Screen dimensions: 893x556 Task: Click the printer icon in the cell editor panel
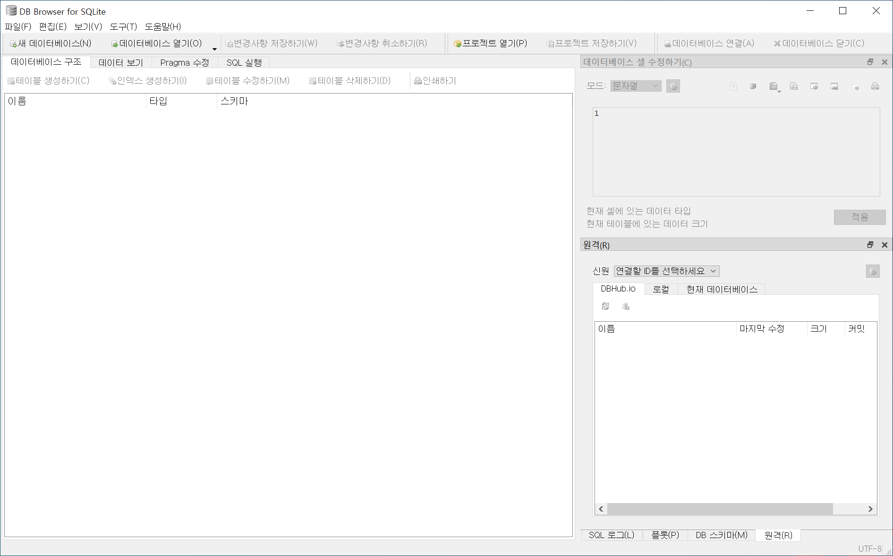(875, 86)
